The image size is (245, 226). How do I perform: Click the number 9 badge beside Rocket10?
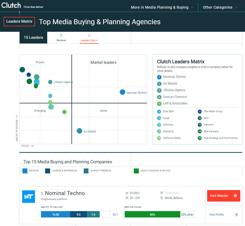(159, 131)
